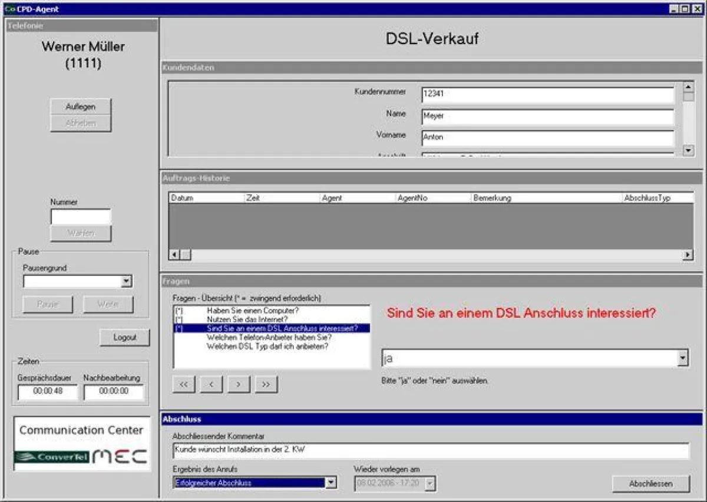Image resolution: width=707 pixels, height=502 pixels.
Task: Skip to the last question using the >> button
Action: coord(266,384)
